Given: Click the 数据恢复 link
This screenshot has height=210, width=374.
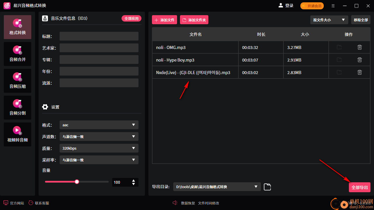Looking at the screenshot, I should pyautogui.click(x=188, y=203).
